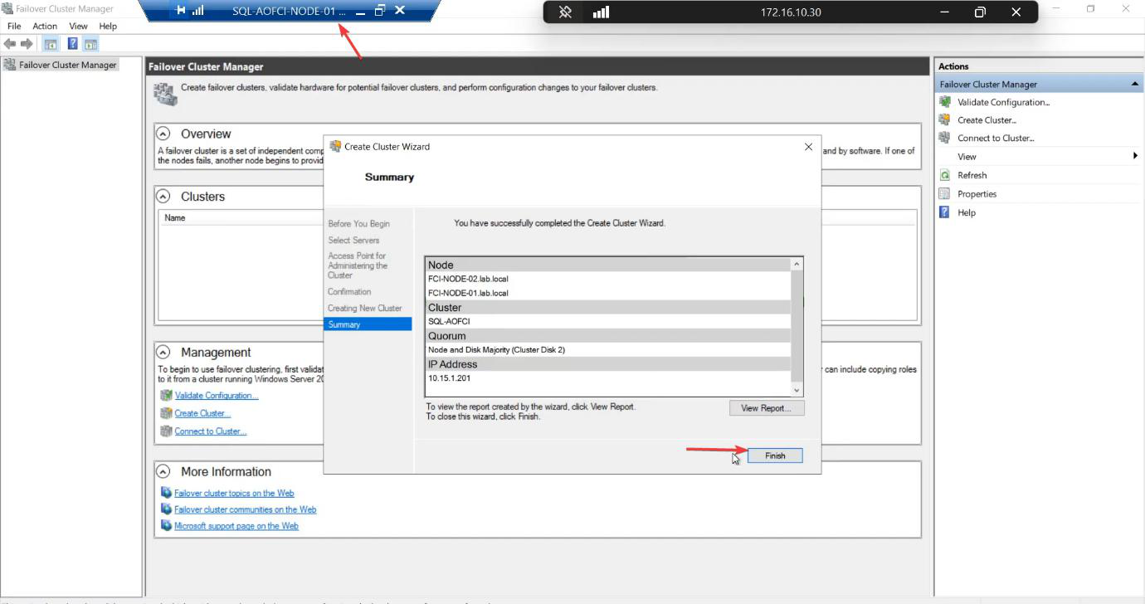Screen dimensions: 1145x604
Task: Restore down the SQL-AOFCI-NODE-01 session bar
Action: (380, 11)
